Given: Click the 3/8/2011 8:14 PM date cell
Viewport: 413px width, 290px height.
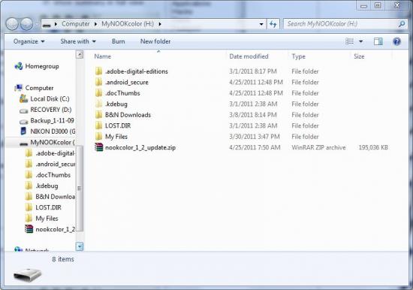Looking at the screenshot, I should tap(253, 115).
